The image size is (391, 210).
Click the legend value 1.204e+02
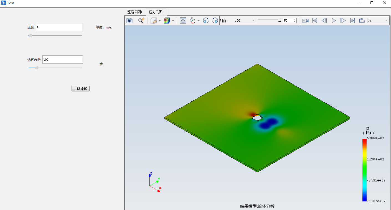tap(375, 159)
